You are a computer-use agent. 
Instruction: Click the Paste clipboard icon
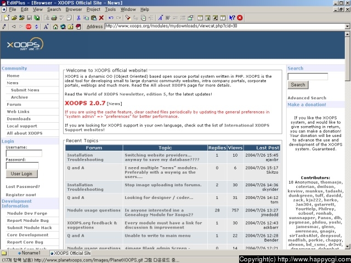coord(94,18)
